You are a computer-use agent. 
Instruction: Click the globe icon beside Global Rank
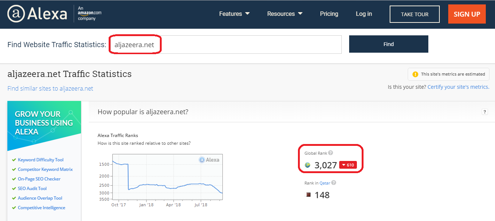coord(308,165)
